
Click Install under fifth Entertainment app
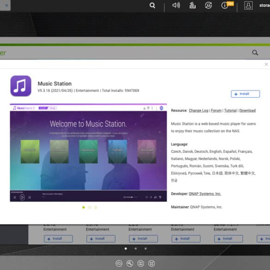point(228,239)
